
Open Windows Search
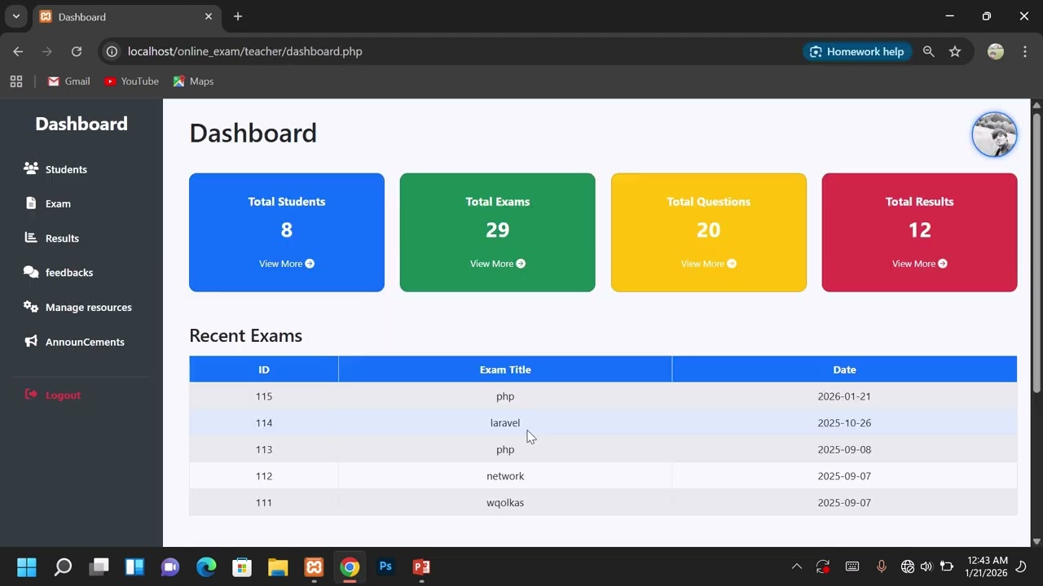tap(63, 566)
